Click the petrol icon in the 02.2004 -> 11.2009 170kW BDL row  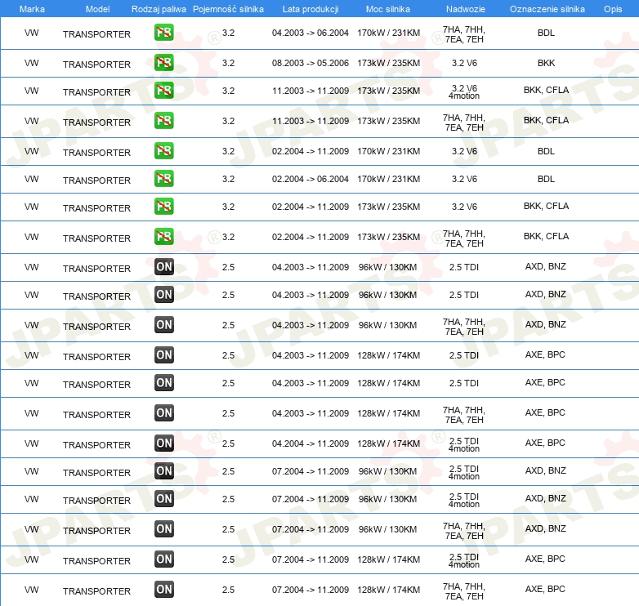point(163,151)
